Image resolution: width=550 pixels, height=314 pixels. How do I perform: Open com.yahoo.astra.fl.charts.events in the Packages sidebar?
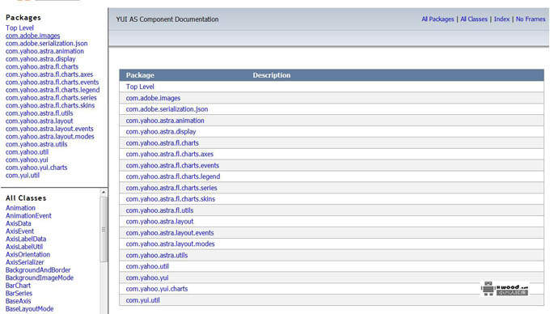[53, 82]
